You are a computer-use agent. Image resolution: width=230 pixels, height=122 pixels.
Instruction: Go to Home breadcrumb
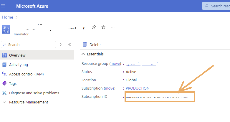(x=7, y=17)
